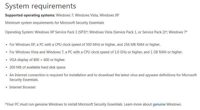Click the System requirements heading

point(41,6)
